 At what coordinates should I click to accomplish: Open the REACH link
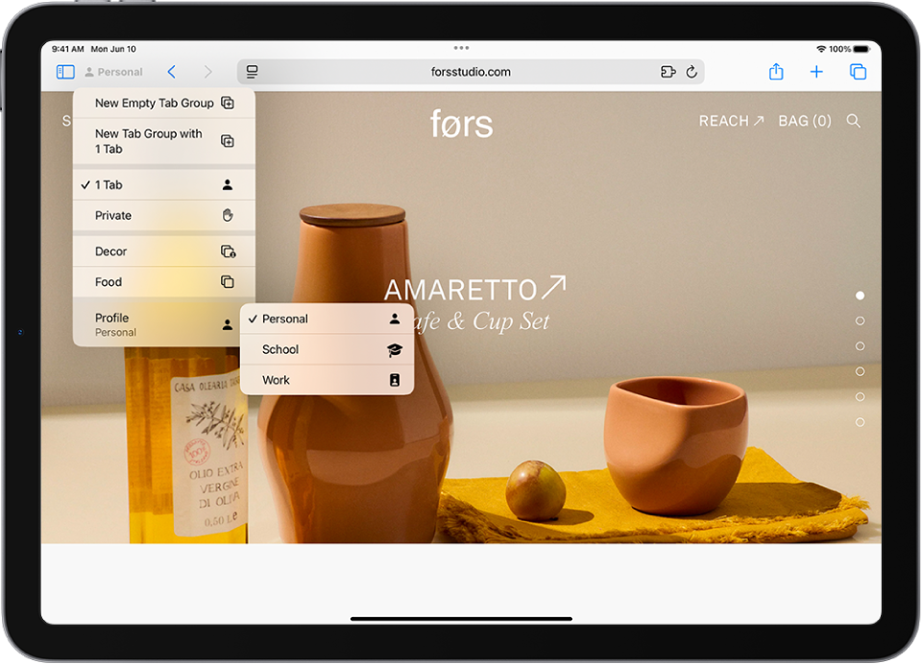(x=731, y=121)
